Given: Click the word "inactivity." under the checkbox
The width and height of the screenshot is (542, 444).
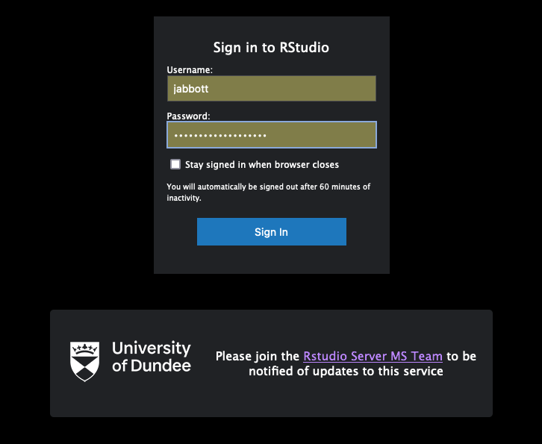Looking at the screenshot, I should pyautogui.click(x=184, y=198).
